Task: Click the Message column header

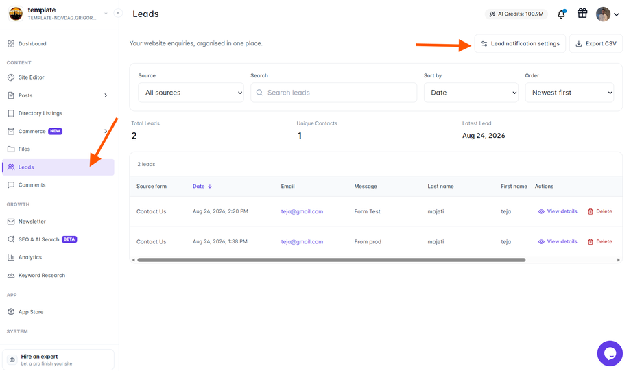Action: [366, 187]
